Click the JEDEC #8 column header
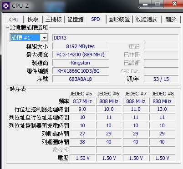Viewport: 183px width, 169px height. pos(163,94)
